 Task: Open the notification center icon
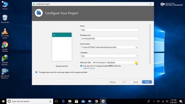pyautogui.click(x=181, y=101)
